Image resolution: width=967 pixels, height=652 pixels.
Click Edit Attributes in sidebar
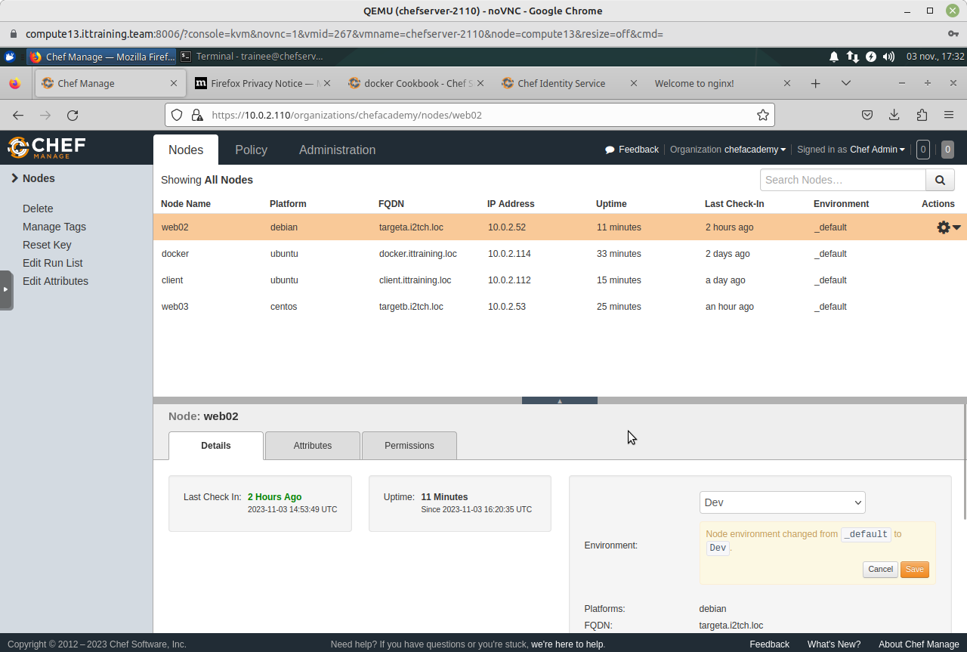click(55, 281)
